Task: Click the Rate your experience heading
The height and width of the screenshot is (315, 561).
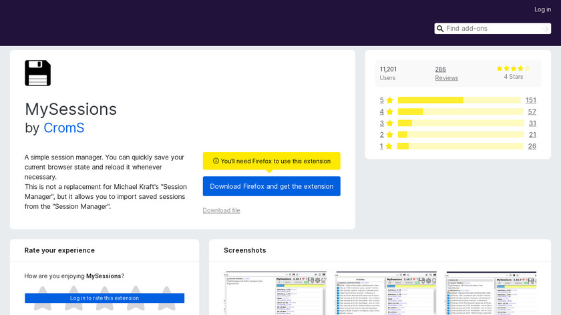Action: click(59, 250)
